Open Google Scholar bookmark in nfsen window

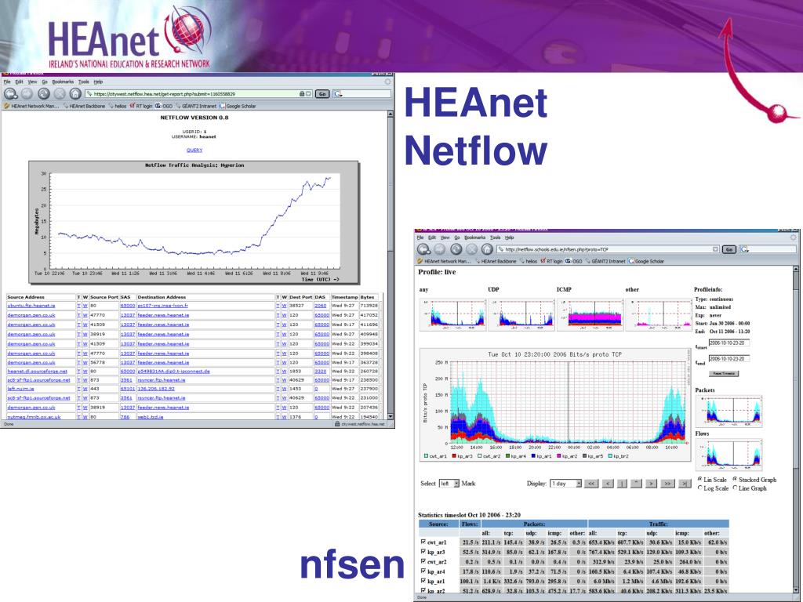(x=646, y=261)
